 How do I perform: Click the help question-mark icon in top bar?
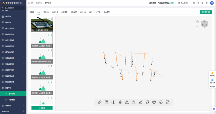202,3
